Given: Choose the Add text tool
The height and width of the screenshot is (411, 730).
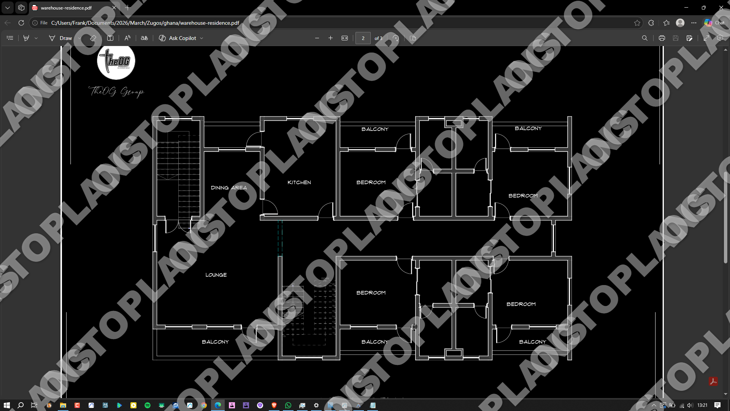Looking at the screenshot, I should click(x=110, y=38).
